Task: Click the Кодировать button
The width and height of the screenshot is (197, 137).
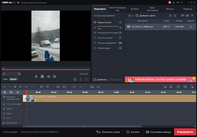Action: point(185,132)
